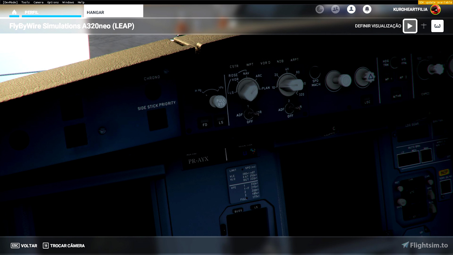The height and width of the screenshot is (255, 453).
Task: Flip the ADF/VOR 2 switch
Action: pyautogui.click(x=291, y=108)
